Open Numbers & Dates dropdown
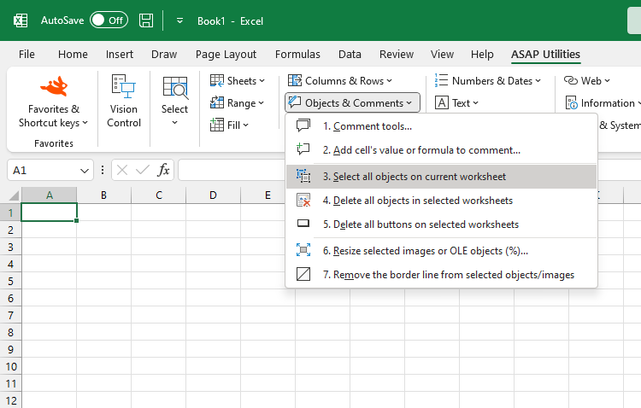641x408 pixels. (487, 81)
